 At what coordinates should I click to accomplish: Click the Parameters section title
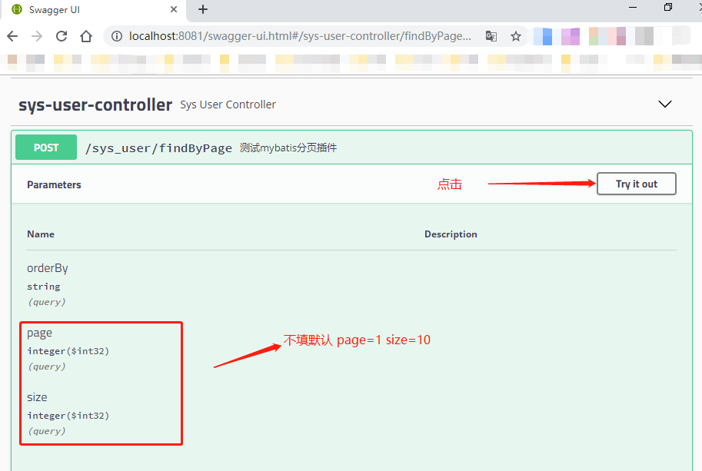(54, 184)
